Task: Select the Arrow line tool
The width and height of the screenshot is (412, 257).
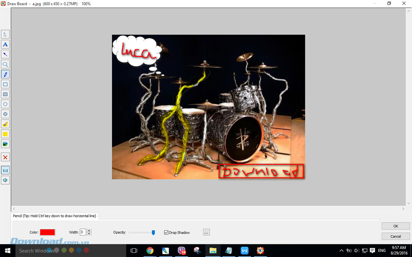Action: click(x=5, y=54)
